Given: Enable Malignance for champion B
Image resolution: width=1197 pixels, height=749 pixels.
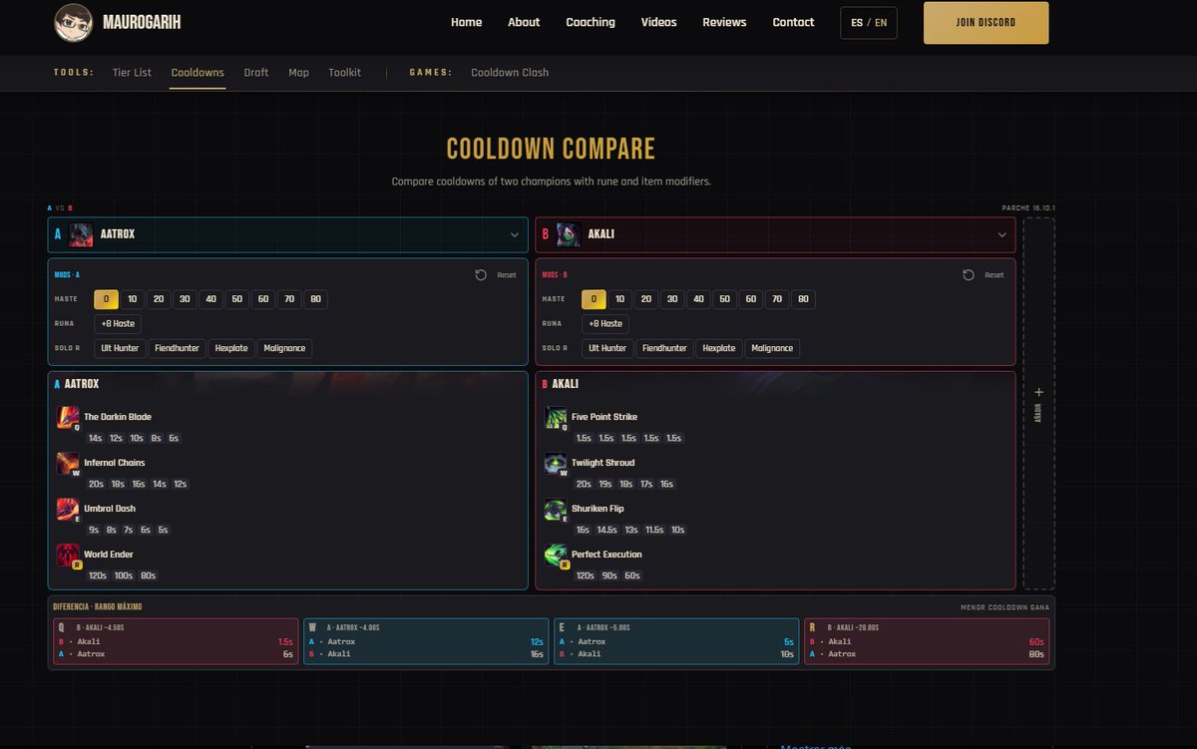Looking at the screenshot, I should pos(772,348).
